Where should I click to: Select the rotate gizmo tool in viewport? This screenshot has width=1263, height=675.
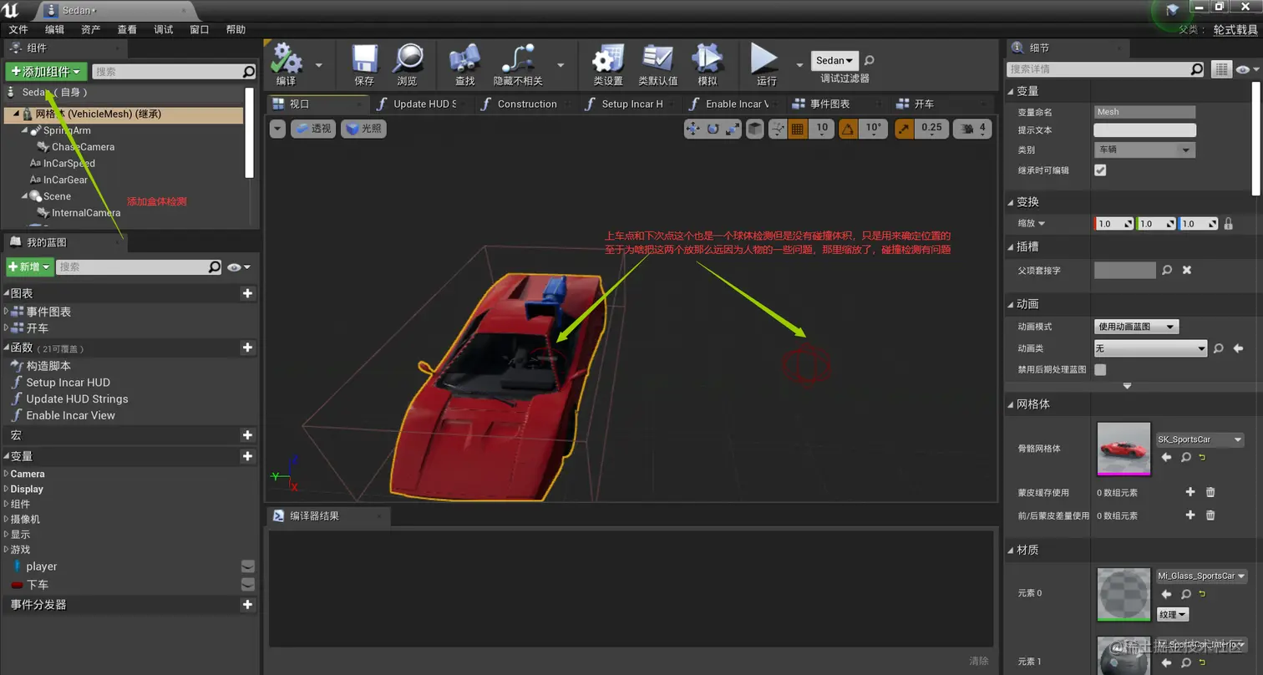coord(713,129)
